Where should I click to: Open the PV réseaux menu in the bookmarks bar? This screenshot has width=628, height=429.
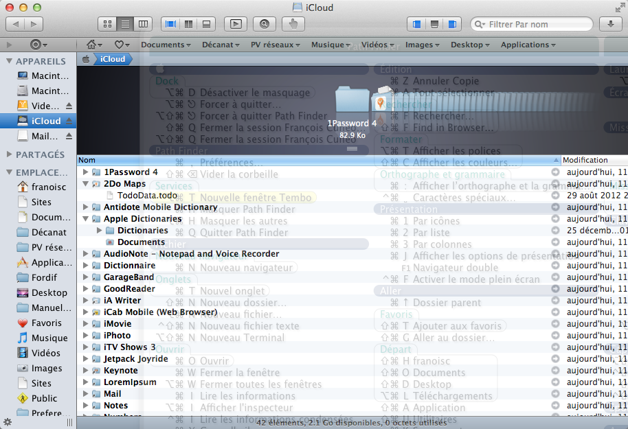[x=276, y=45]
